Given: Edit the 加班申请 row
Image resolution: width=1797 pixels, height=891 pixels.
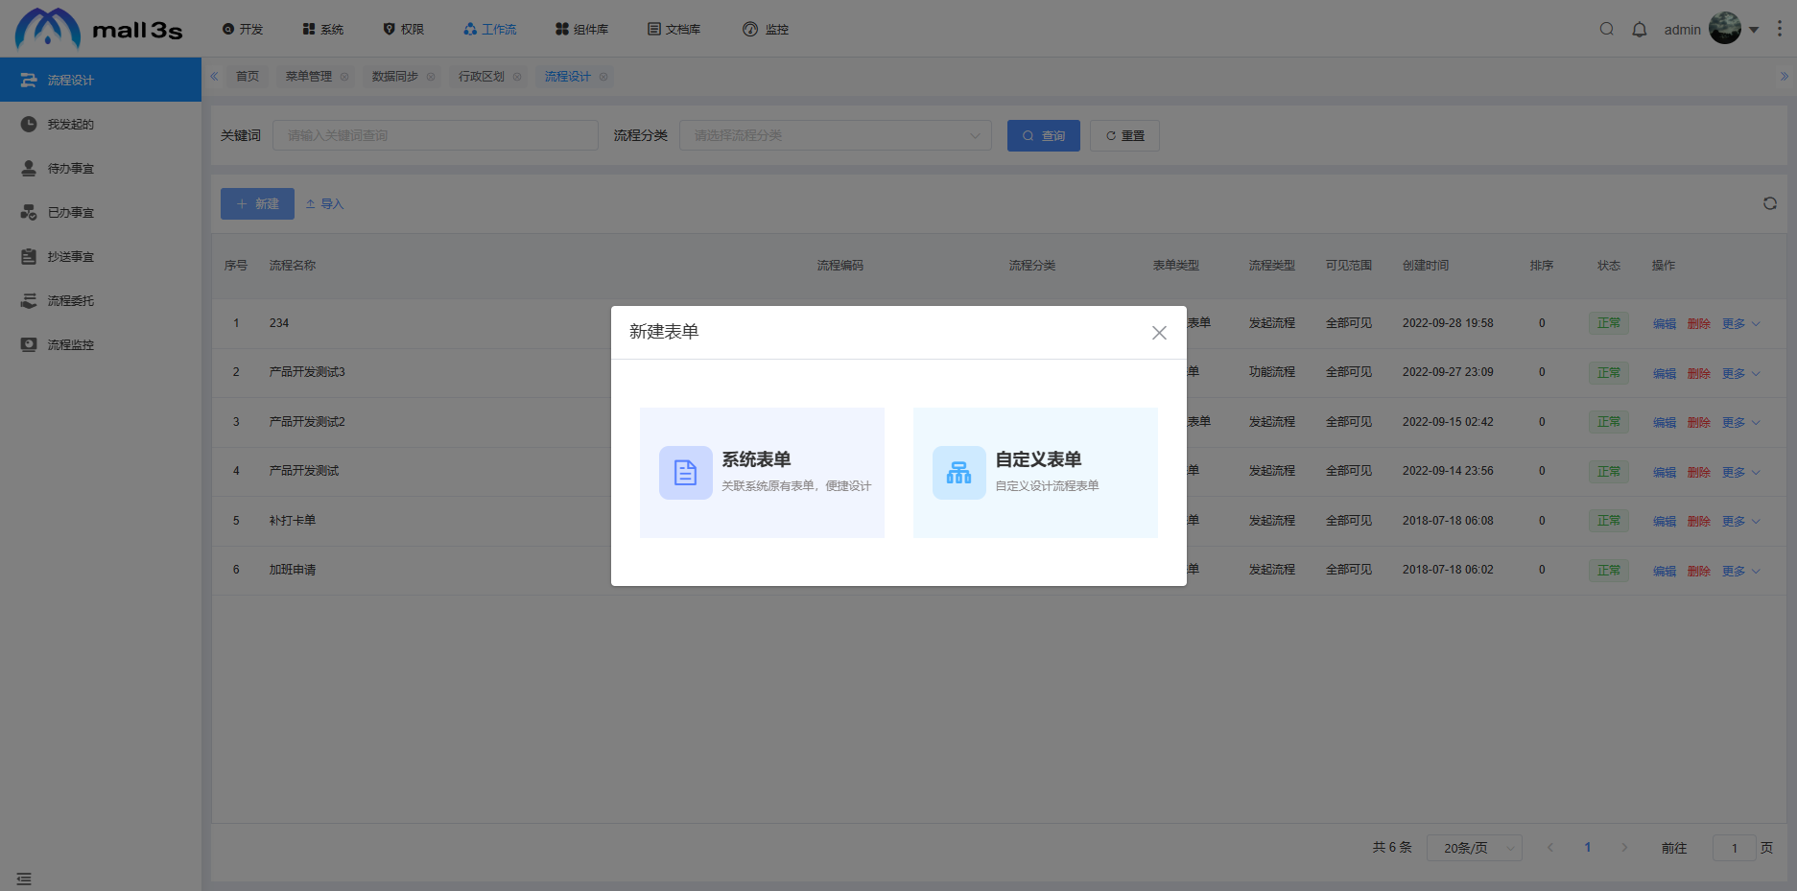Looking at the screenshot, I should pyautogui.click(x=1665, y=571).
